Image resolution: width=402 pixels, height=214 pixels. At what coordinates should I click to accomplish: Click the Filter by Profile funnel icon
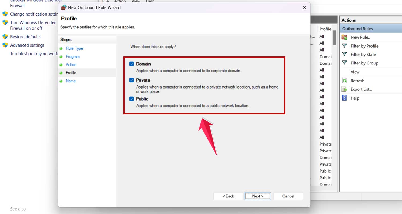click(345, 46)
